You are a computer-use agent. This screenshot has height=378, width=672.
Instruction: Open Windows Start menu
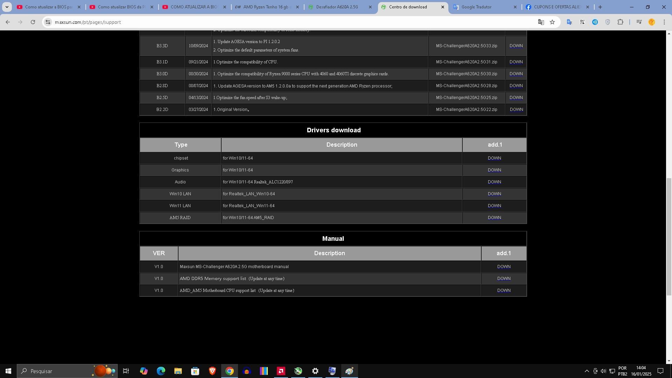click(8, 371)
